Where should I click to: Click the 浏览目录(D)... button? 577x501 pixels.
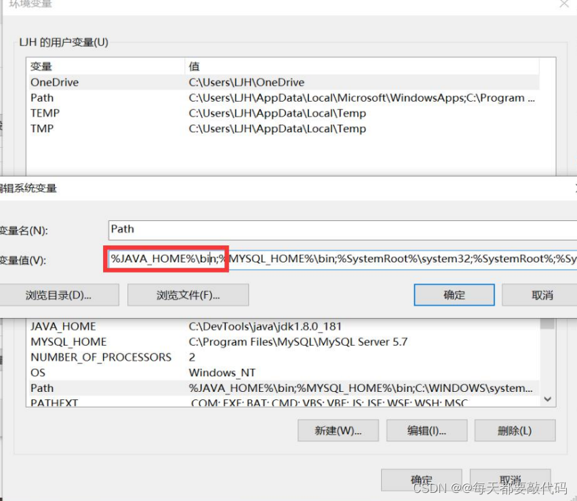point(60,294)
